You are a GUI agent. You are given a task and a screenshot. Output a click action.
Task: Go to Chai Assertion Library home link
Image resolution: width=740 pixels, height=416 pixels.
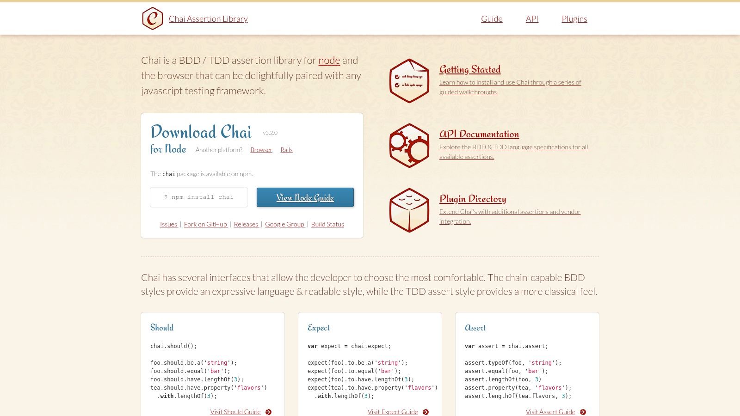(x=208, y=19)
